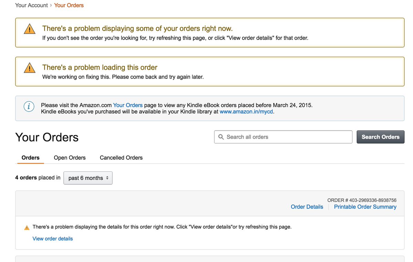Open Order Details for order 403-2969336-8938756
Image resolution: width=413 pixels, height=262 pixels.
point(307,207)
